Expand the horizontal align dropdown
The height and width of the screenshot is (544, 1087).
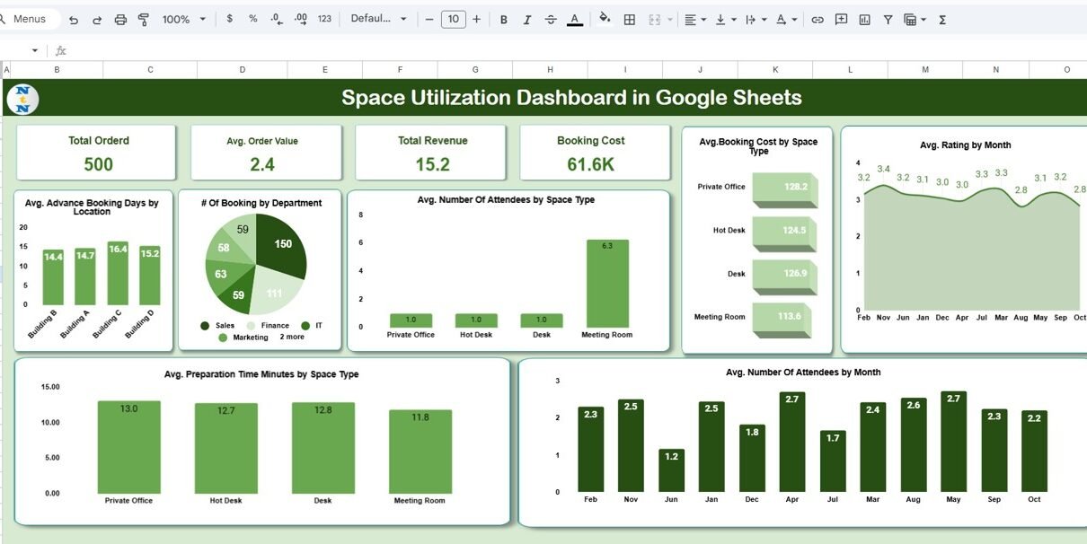(694, 20)
